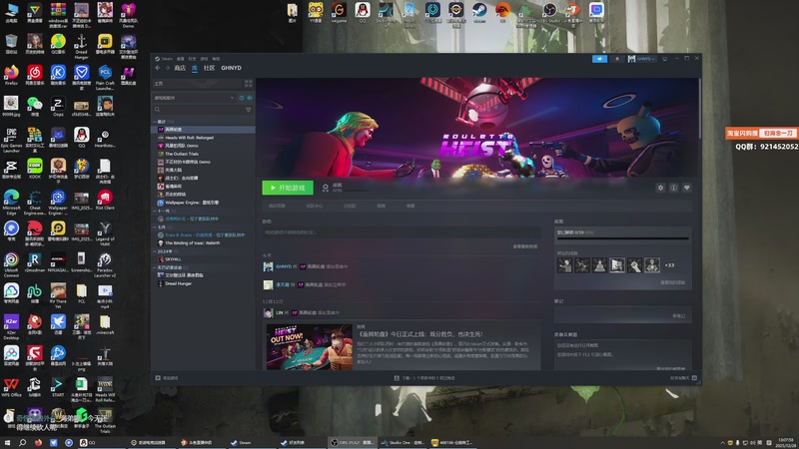Click GHNYD's name in activity feed

[x=284, y=266]
